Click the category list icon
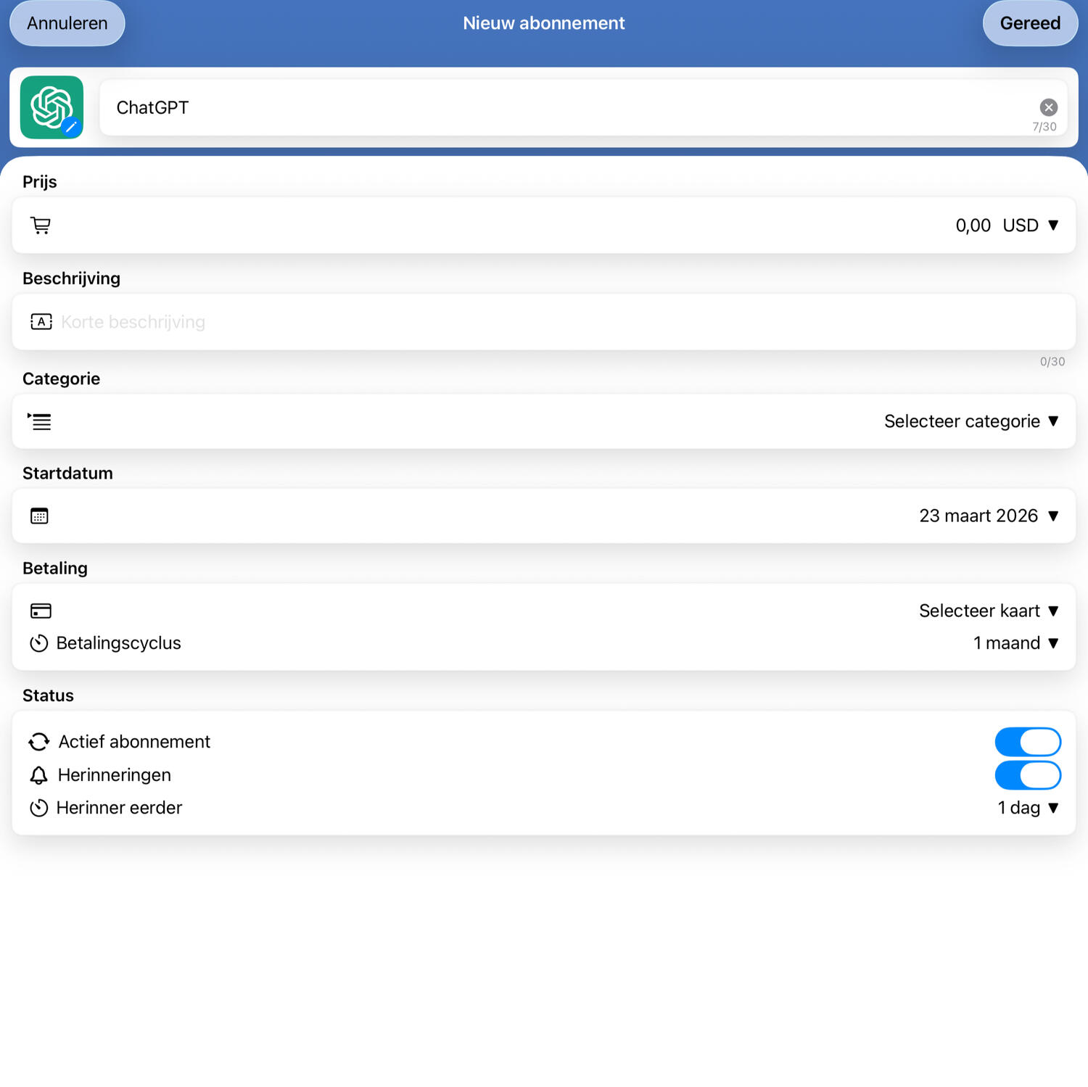The image size is (1088, 1087). tap(40, 421)
